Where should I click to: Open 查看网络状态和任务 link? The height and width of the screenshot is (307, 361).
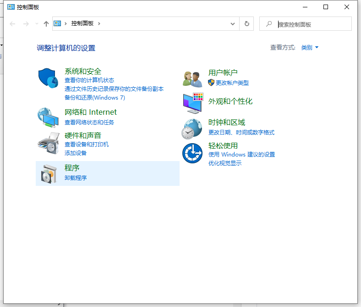(89, 123)
